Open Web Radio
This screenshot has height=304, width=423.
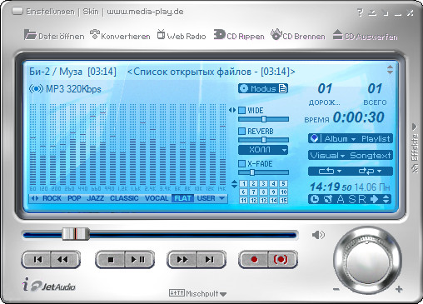(x=182, y=36)
